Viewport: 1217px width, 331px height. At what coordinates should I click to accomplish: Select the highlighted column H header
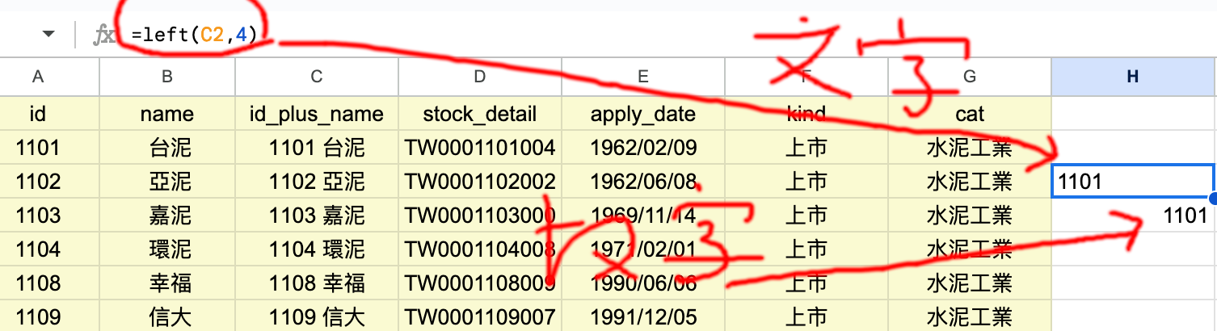click(x=1133, y=77)
